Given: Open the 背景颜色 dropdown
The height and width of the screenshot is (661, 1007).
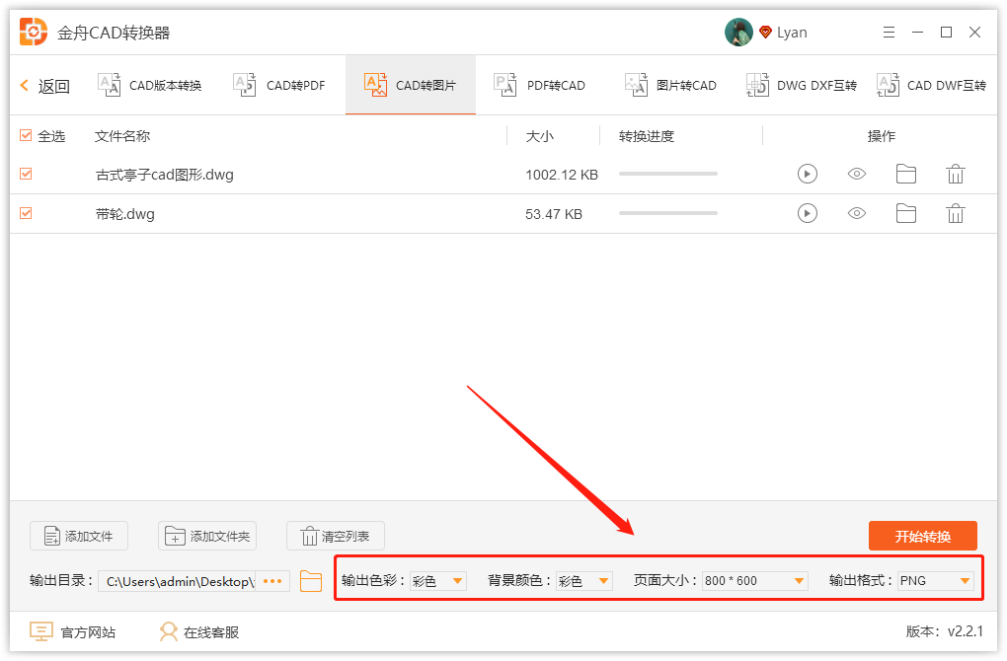Looking at the screenshot, I should 600,581.
